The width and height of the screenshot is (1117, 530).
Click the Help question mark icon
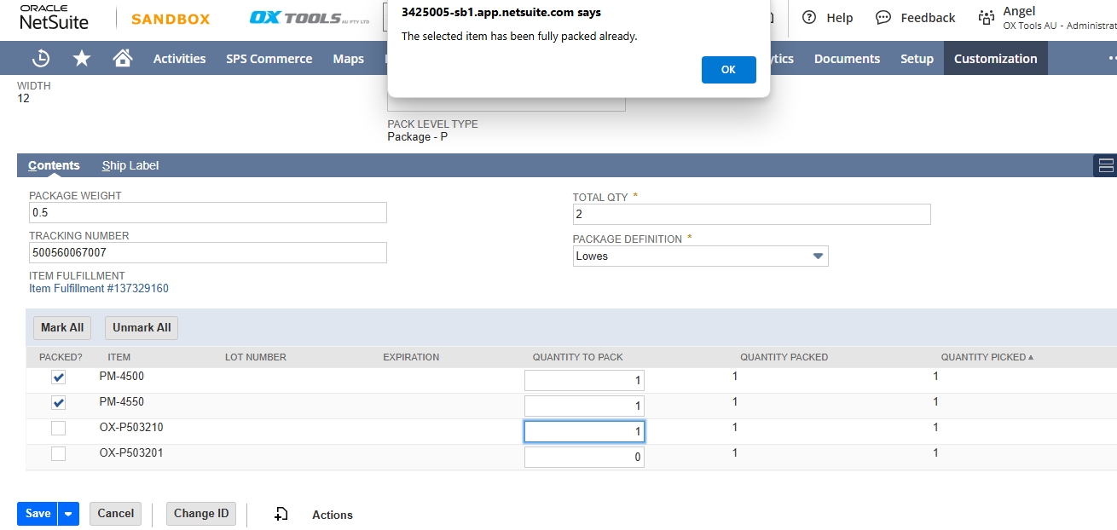[809, 18]
